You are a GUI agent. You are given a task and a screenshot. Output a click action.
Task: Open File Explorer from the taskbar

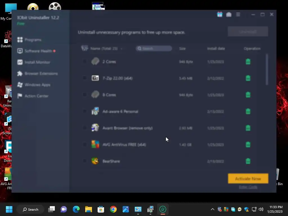pos(89,209)
